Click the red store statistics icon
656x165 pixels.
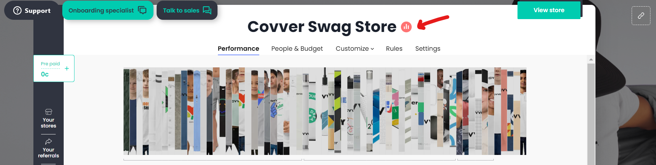click(x=406, y=27)
